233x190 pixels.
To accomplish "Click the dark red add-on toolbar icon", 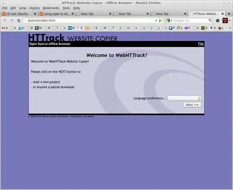I will point(225,20).
